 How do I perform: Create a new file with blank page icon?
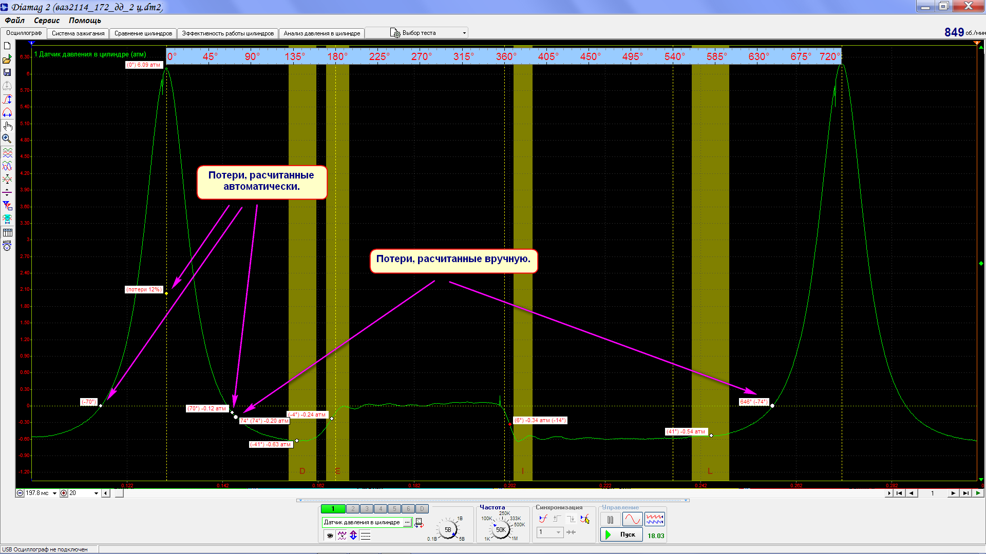pos(7,46)
